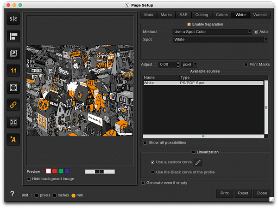Open the custom curve pencil editor
Screen dimensions: 278x208
tap(198, 162)
